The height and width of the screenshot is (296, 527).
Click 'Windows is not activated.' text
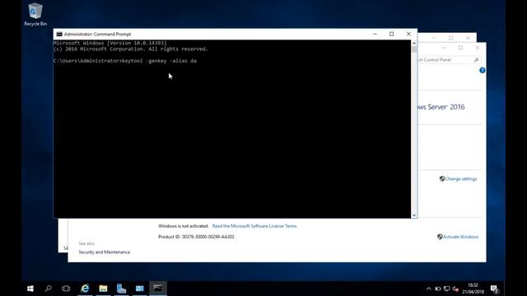(x=183, y=226)
